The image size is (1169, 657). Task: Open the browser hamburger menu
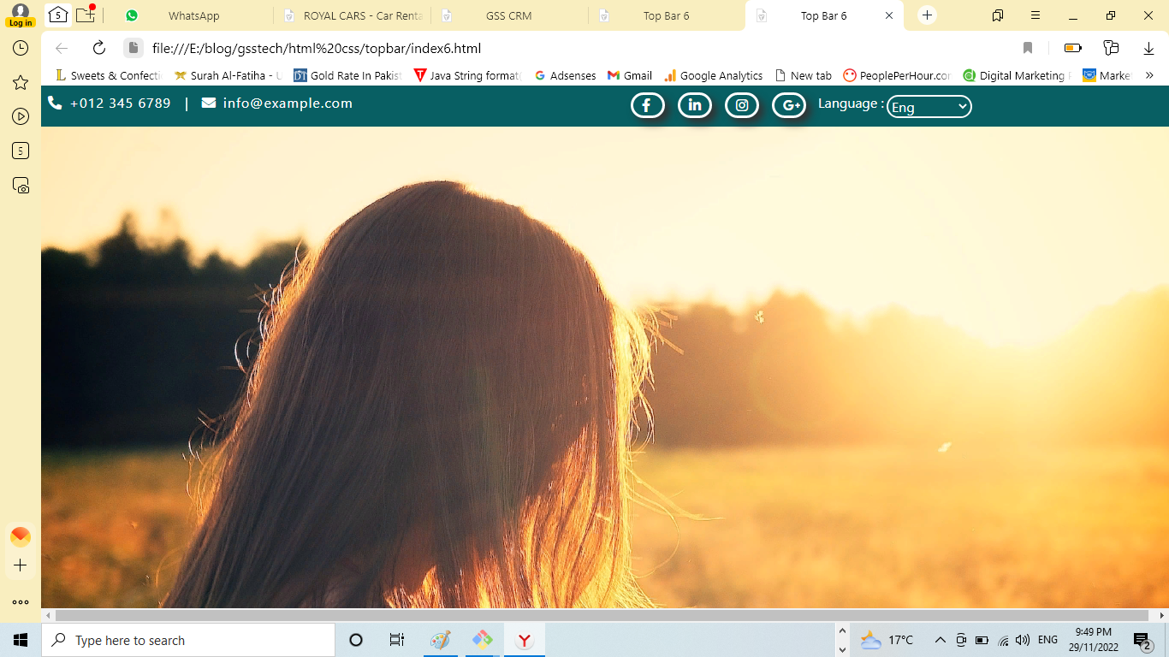click(x=1035, y=15)
